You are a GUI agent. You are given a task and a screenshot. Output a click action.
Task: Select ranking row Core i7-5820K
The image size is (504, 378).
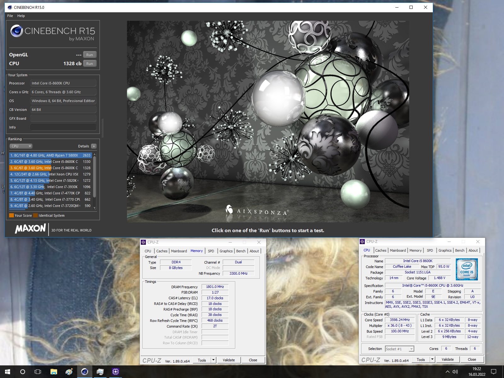click(x=50, y=180)
